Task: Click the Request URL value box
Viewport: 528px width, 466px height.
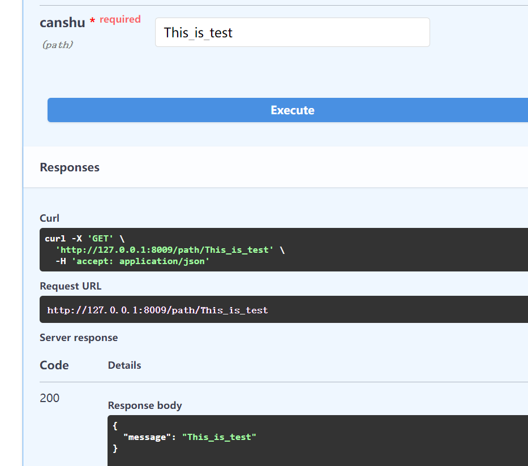Action: coord(284,309)
